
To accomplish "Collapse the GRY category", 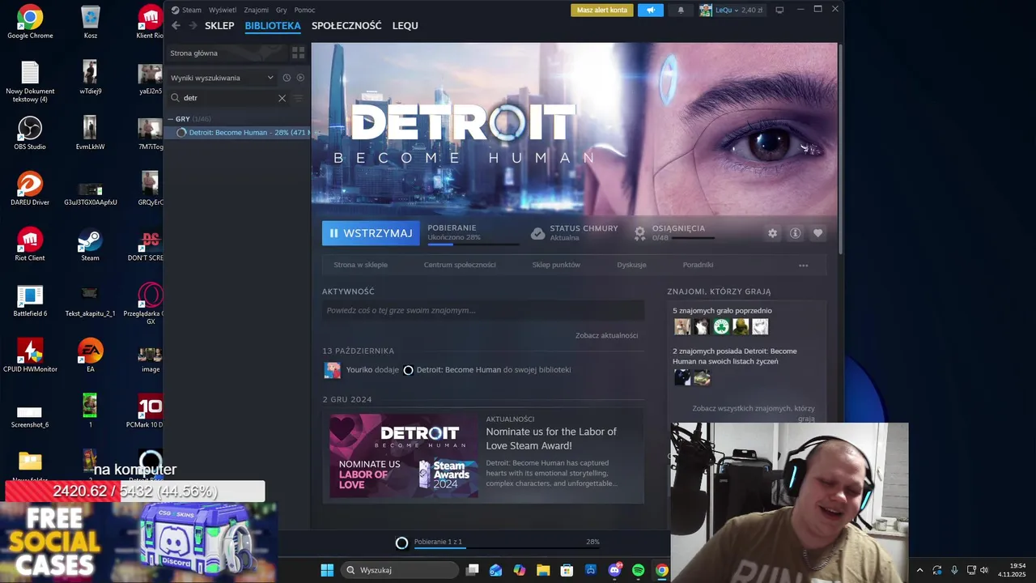I will (171, 119).
